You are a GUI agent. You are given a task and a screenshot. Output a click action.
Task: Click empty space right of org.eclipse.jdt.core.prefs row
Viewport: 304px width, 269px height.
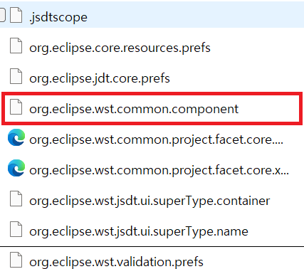tap(237, 78)
